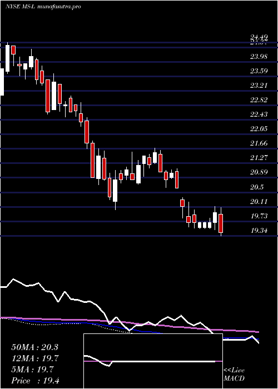The width and height of the screenshot is (278, 389).
Task: Select the 22.43 price axis label
Action: 259,114
